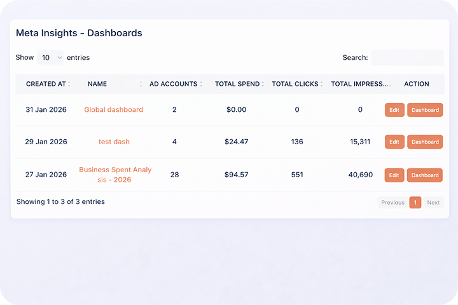458x305 pixels.
Task: View Dashboard for Business Spent Analysis
Action: (x=425, y=175)
